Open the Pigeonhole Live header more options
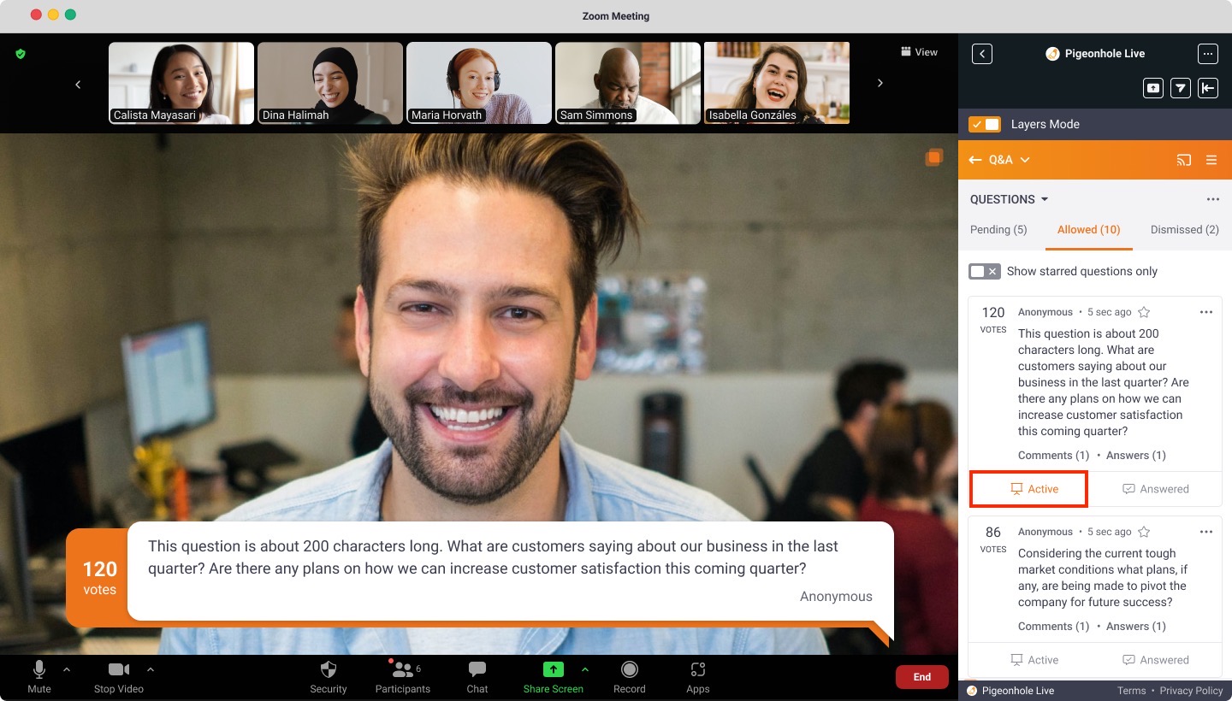This screenshot has height=701, width=1232. point(1207,54)
